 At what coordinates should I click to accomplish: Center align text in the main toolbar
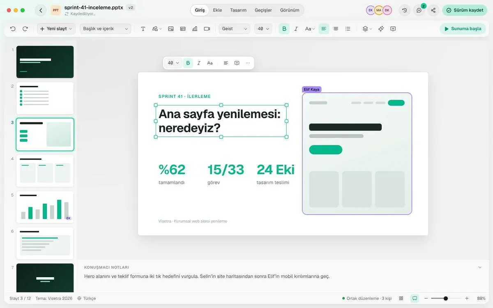click(336, 29)
